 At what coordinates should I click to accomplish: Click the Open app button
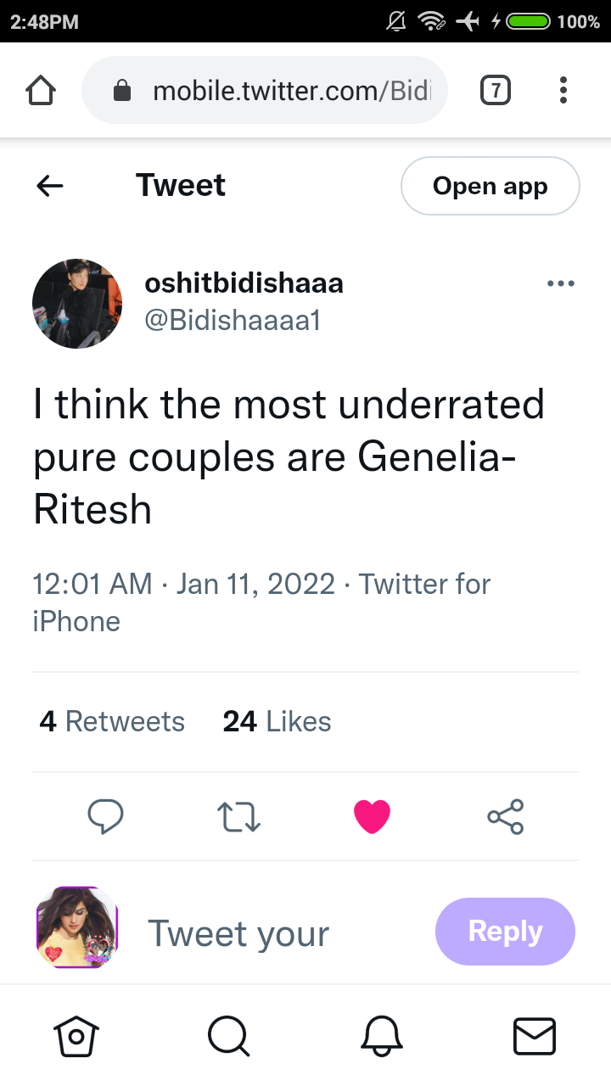[490, 186]
